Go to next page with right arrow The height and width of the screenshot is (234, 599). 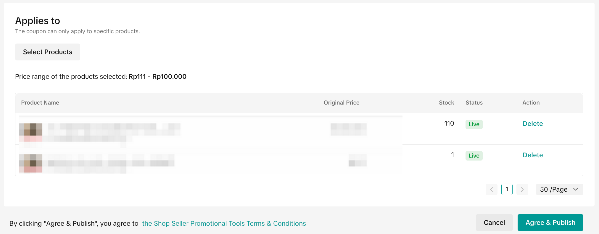(x=522, y=190)
